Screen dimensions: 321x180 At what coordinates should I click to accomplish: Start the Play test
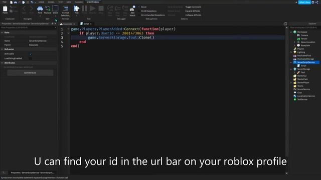76,8
